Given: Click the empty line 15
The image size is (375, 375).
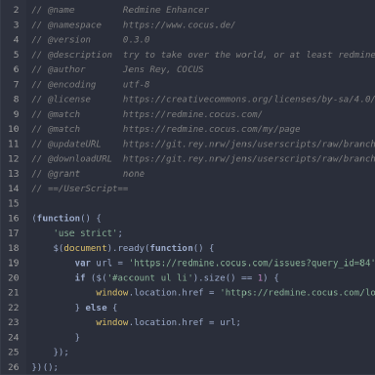Looking at the screenshot, I should pos(200,203).
